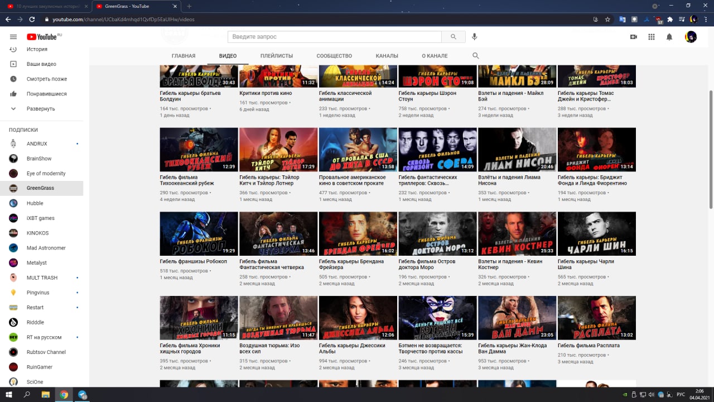Search within channel using magnifier icon
This screenshot has width=714, height=402.
(x=476, y=56)
